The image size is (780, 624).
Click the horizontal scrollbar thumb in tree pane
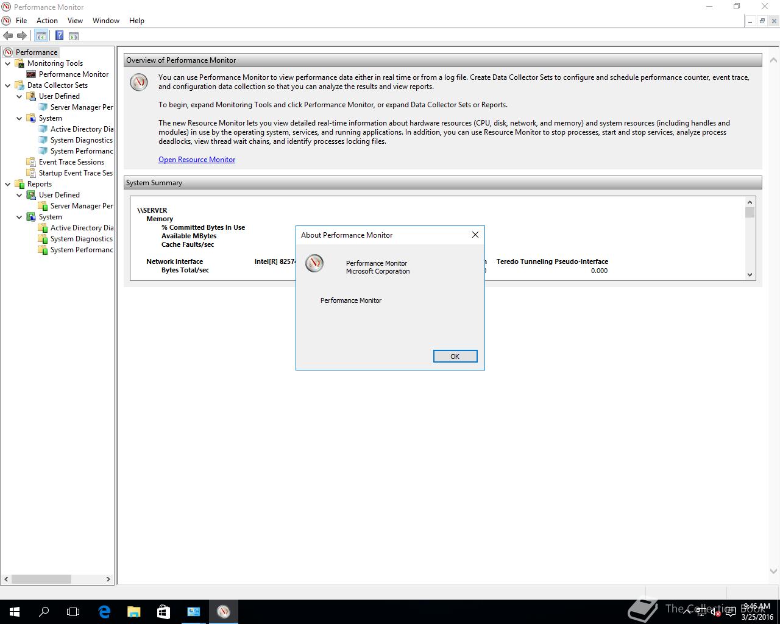point(41,579)
